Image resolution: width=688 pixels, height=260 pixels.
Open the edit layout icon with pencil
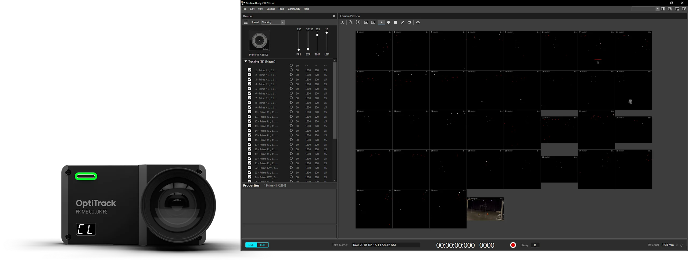pos(684,9)
